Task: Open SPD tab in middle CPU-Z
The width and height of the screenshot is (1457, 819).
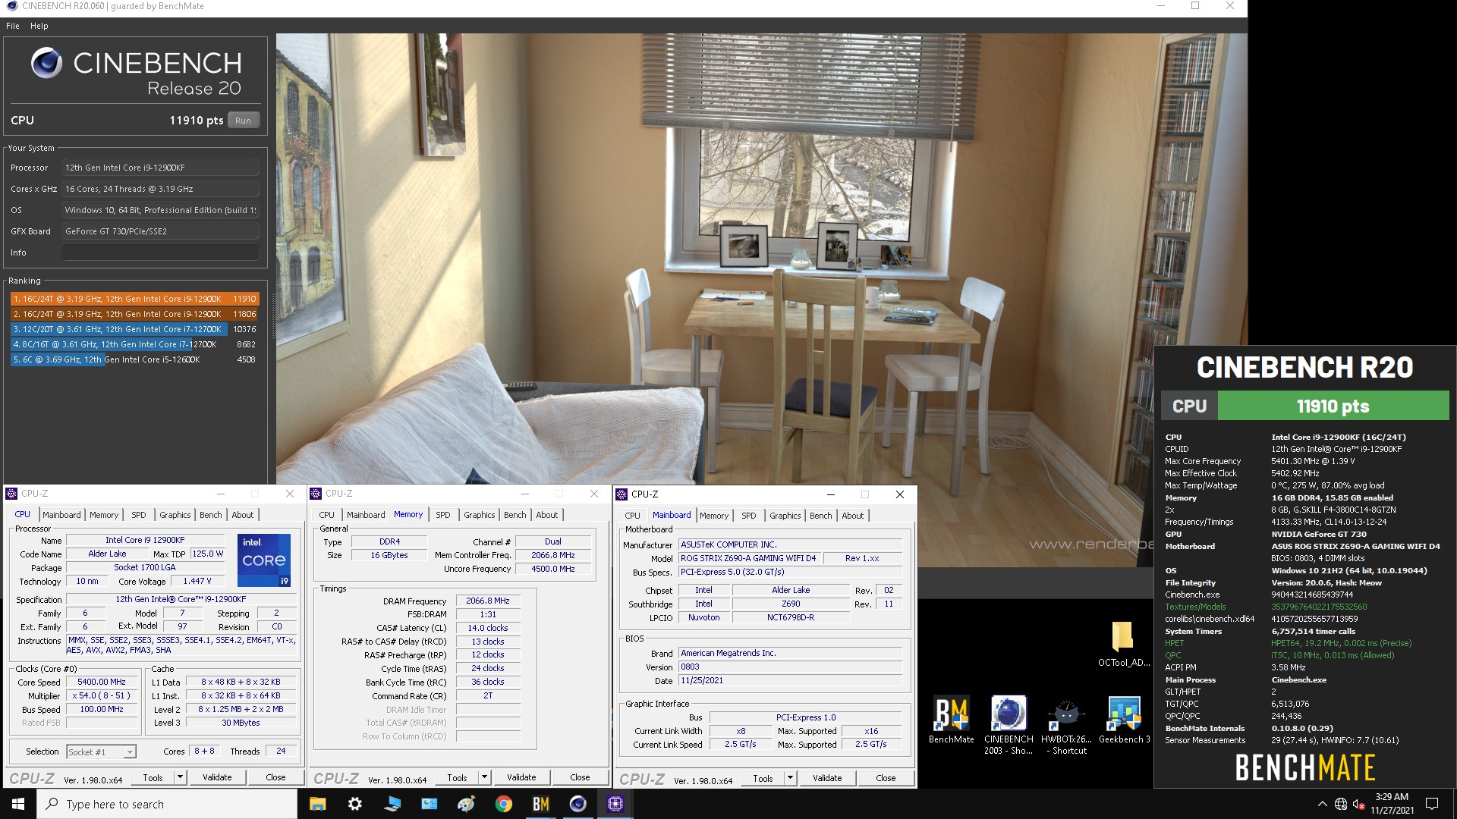Action: pyautogui.click(x=443, y=515)
